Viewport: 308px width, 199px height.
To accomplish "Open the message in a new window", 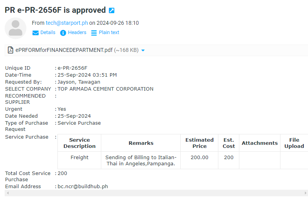I will (112, 10).
